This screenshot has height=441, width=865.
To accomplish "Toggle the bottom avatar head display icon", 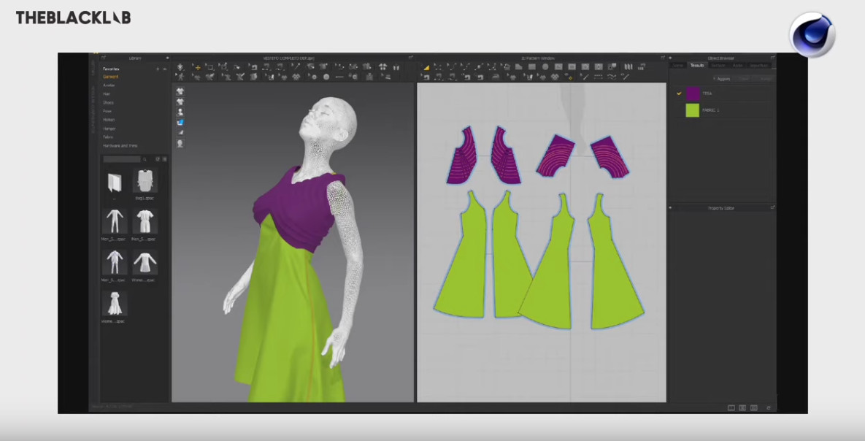I will pyautogui.click(x=180, y=143).
